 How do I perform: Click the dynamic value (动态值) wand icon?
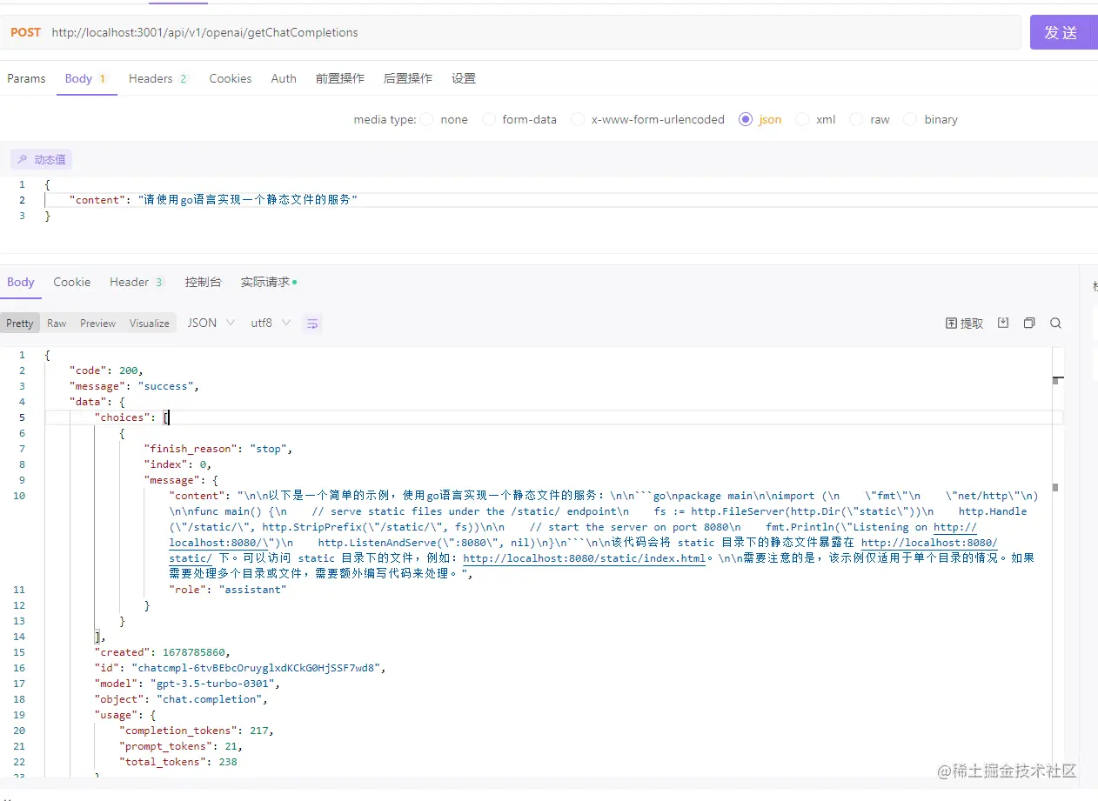(x=23, y=159)
